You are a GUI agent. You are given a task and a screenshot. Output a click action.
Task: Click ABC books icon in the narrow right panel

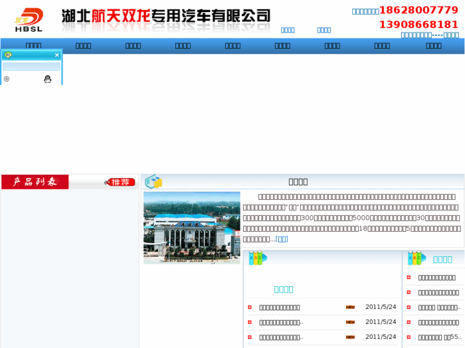tap(416, 258)
